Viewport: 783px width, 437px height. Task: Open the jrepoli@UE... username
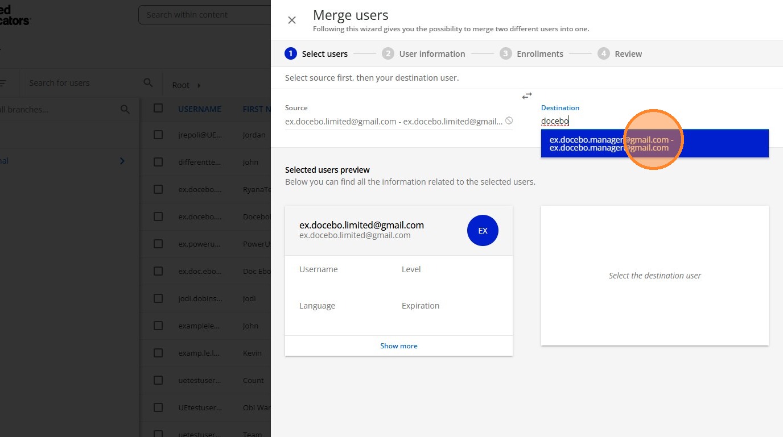tap(200, 135)
